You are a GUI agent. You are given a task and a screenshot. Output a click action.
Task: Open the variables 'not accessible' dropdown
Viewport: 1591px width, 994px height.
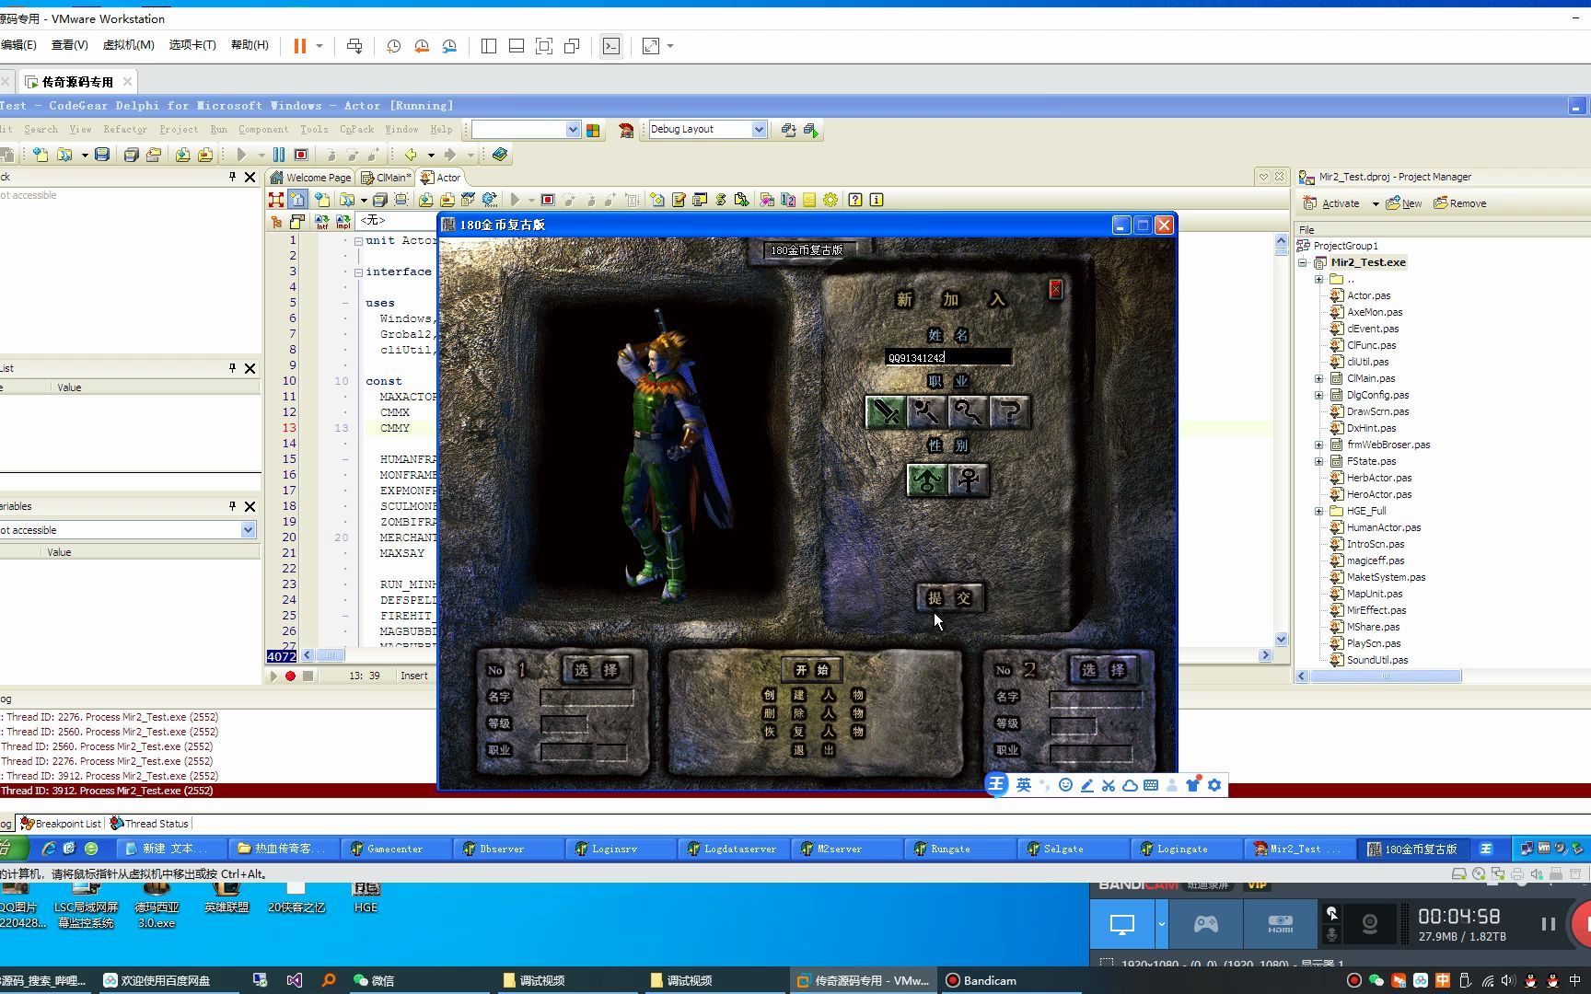pos(248,530)
